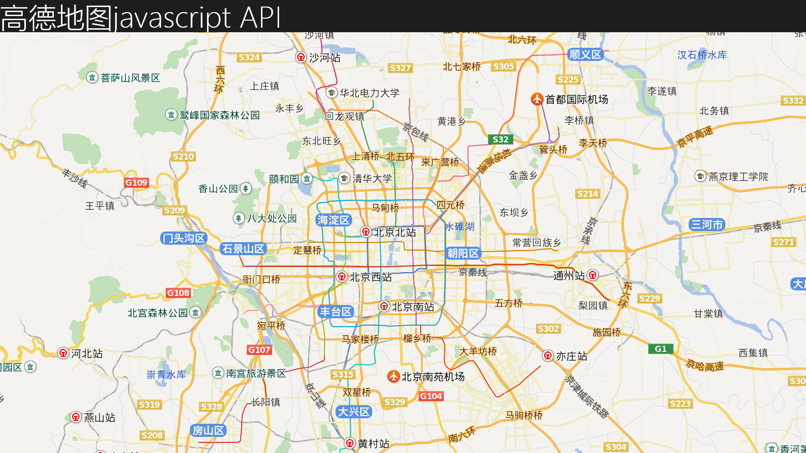The width and height of the screenshot is (806, 453).
Task: Click the 马甸桥 bridge label
Action: click(x=385, y=207)
